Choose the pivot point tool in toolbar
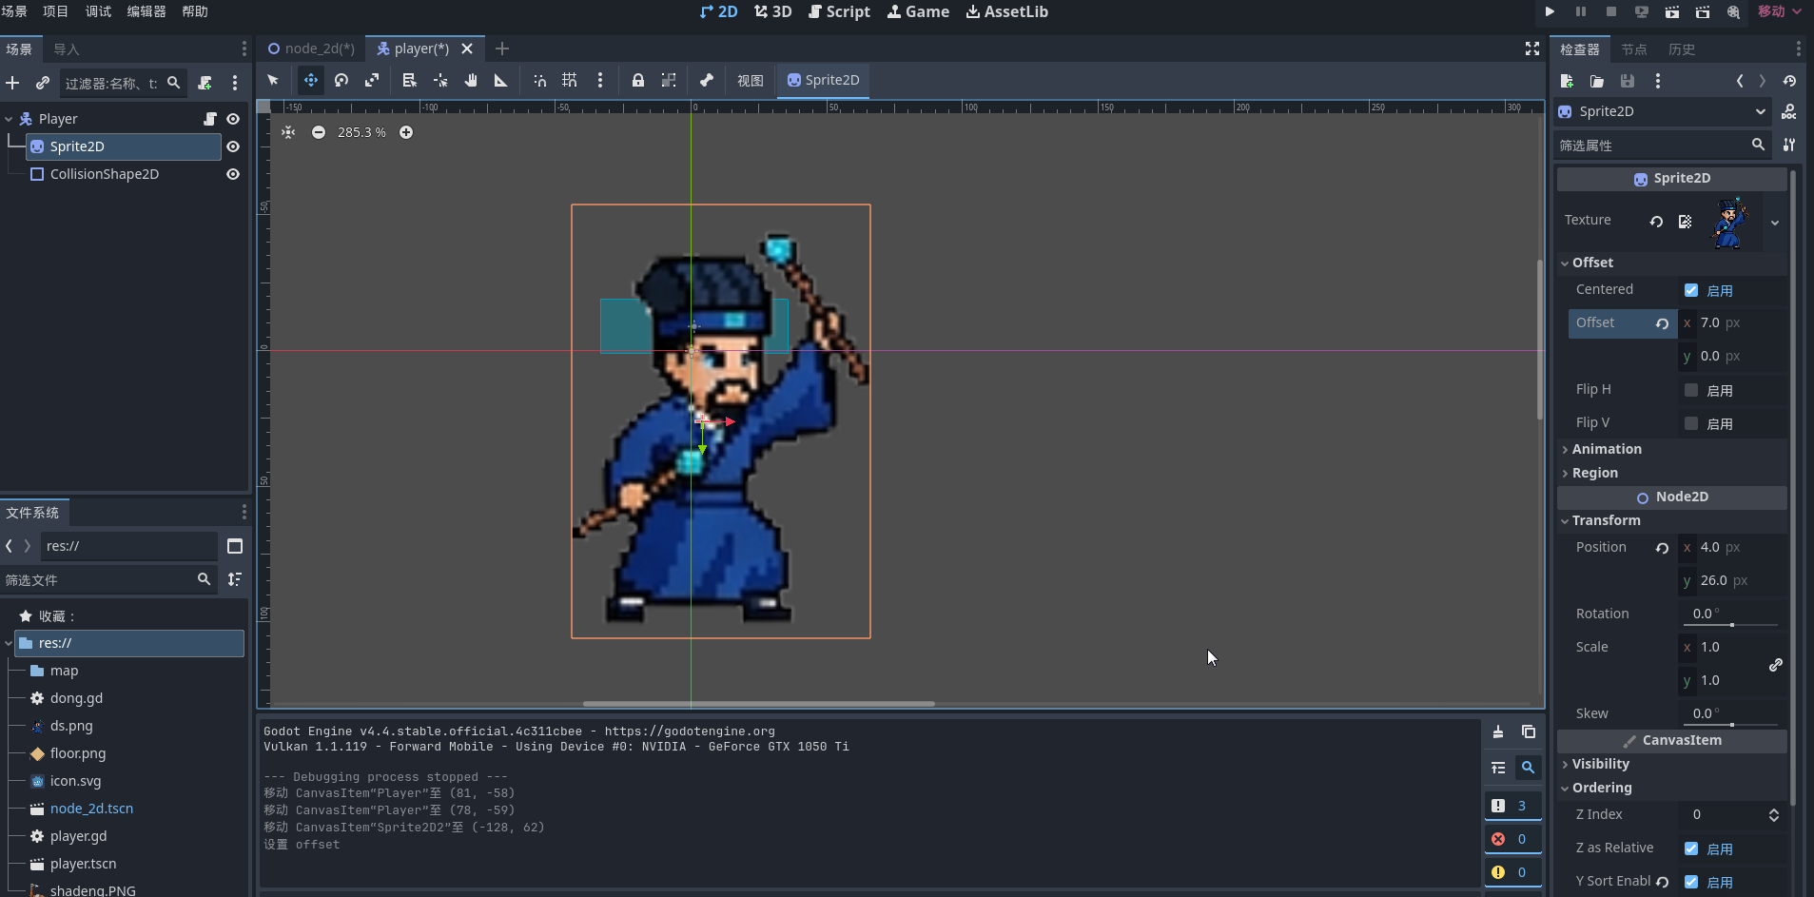Image resolution: width=1814 pixels, height=897 pixels. click(x=440, y=80)
